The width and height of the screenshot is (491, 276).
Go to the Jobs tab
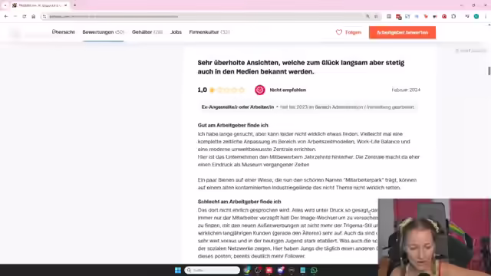(x=176, y=32)
